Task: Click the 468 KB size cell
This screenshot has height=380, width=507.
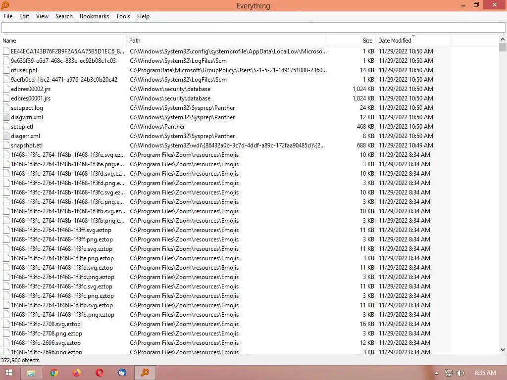Action: coord(365,126)
